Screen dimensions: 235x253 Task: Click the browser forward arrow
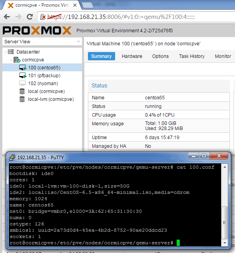point(18,17)
